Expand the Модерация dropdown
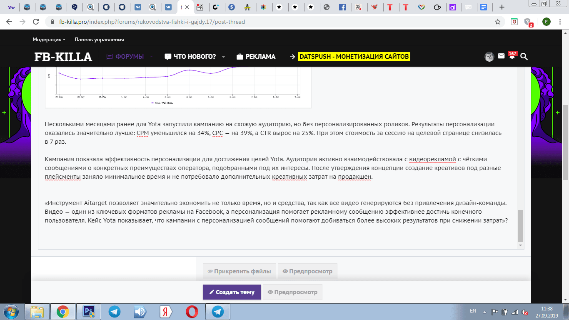 (49, 40)
